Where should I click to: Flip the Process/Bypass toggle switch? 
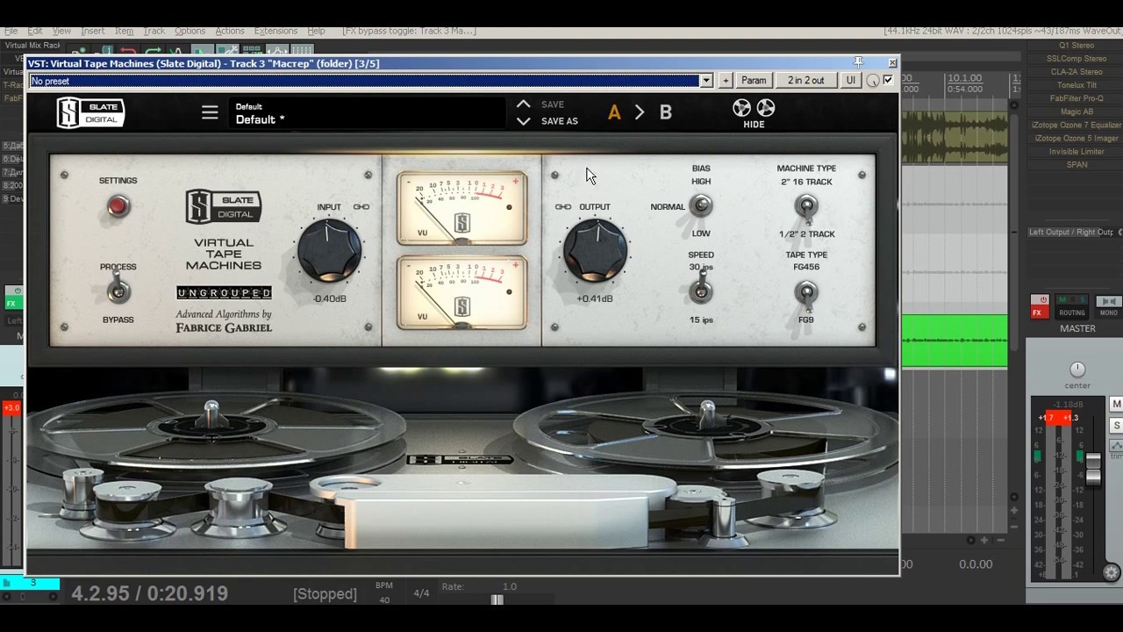pyautogui.click(x=118, y=291)
